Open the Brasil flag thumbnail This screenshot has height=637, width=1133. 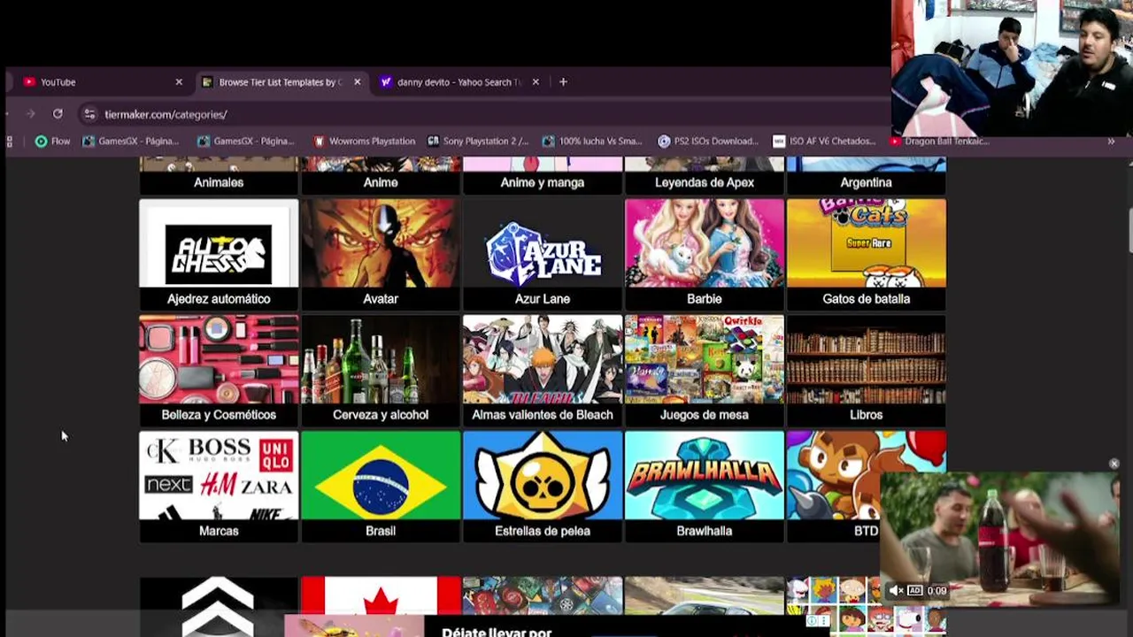tap(381, 475)
